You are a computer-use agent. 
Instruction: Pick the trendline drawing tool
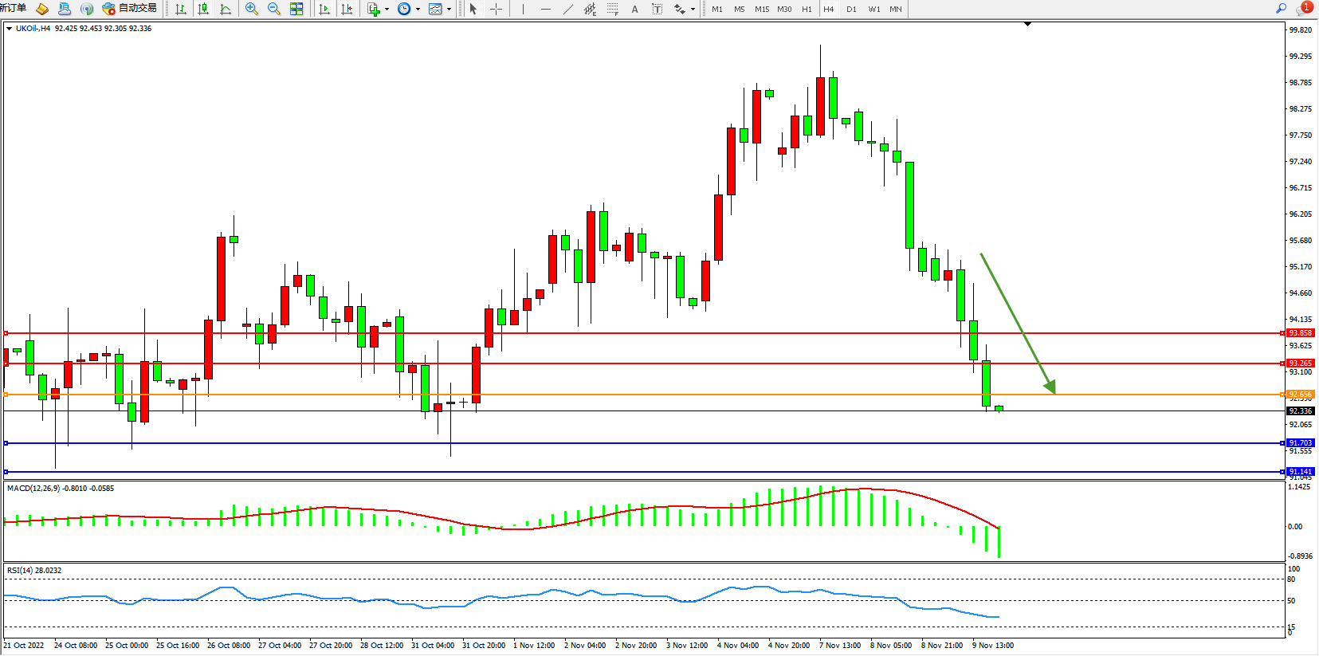click(x=567, y=9)
